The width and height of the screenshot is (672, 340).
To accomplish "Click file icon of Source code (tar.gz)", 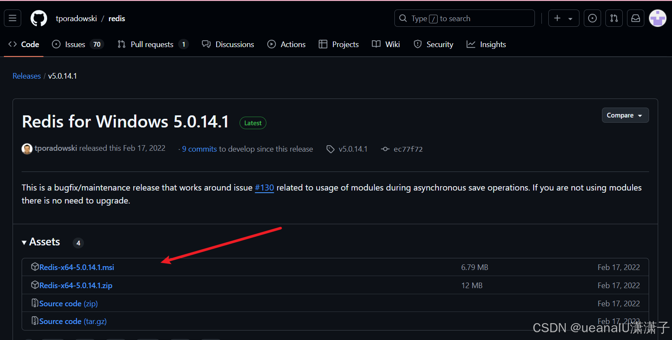I will 35,321.
